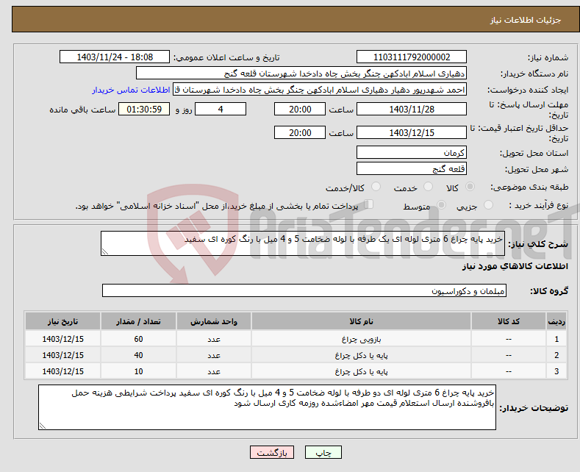Click the چاپ (print) button
Screen dimensions: 580x472
[x=323, y=452]
